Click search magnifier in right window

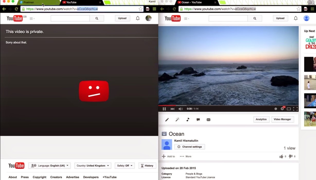(x=255, y=18)
